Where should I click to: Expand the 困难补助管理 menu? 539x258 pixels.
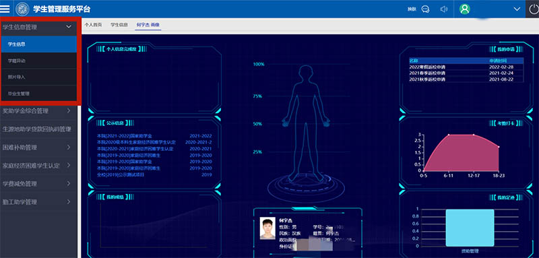(38, 147)
